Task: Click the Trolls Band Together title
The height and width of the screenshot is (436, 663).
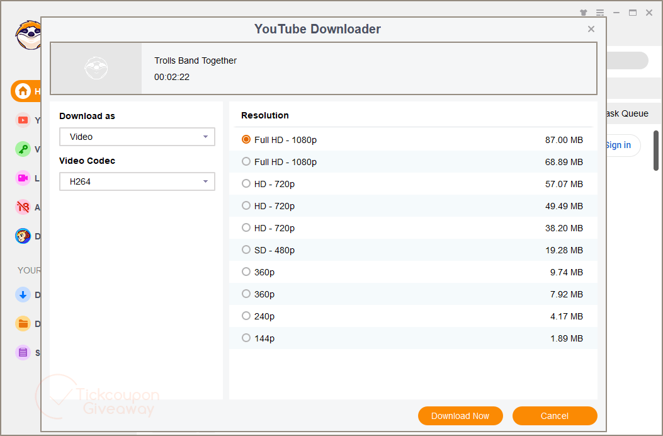Action: 195,60
